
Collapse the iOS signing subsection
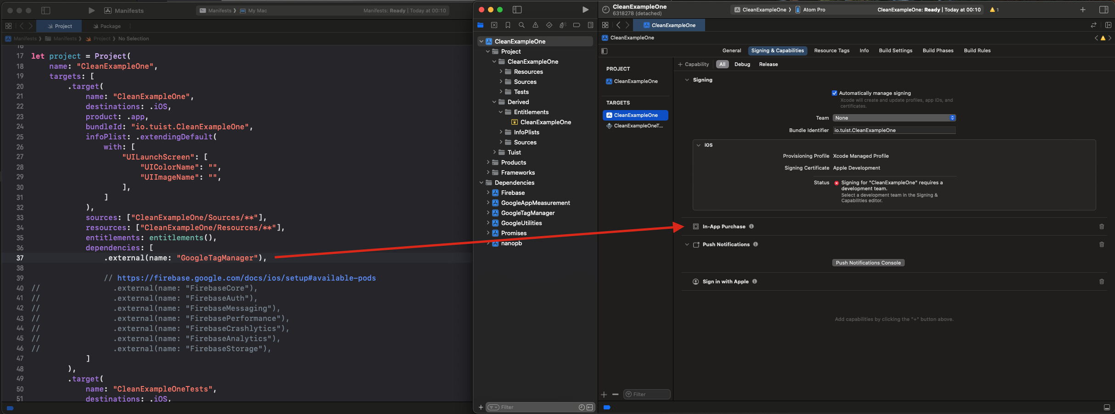699,145
